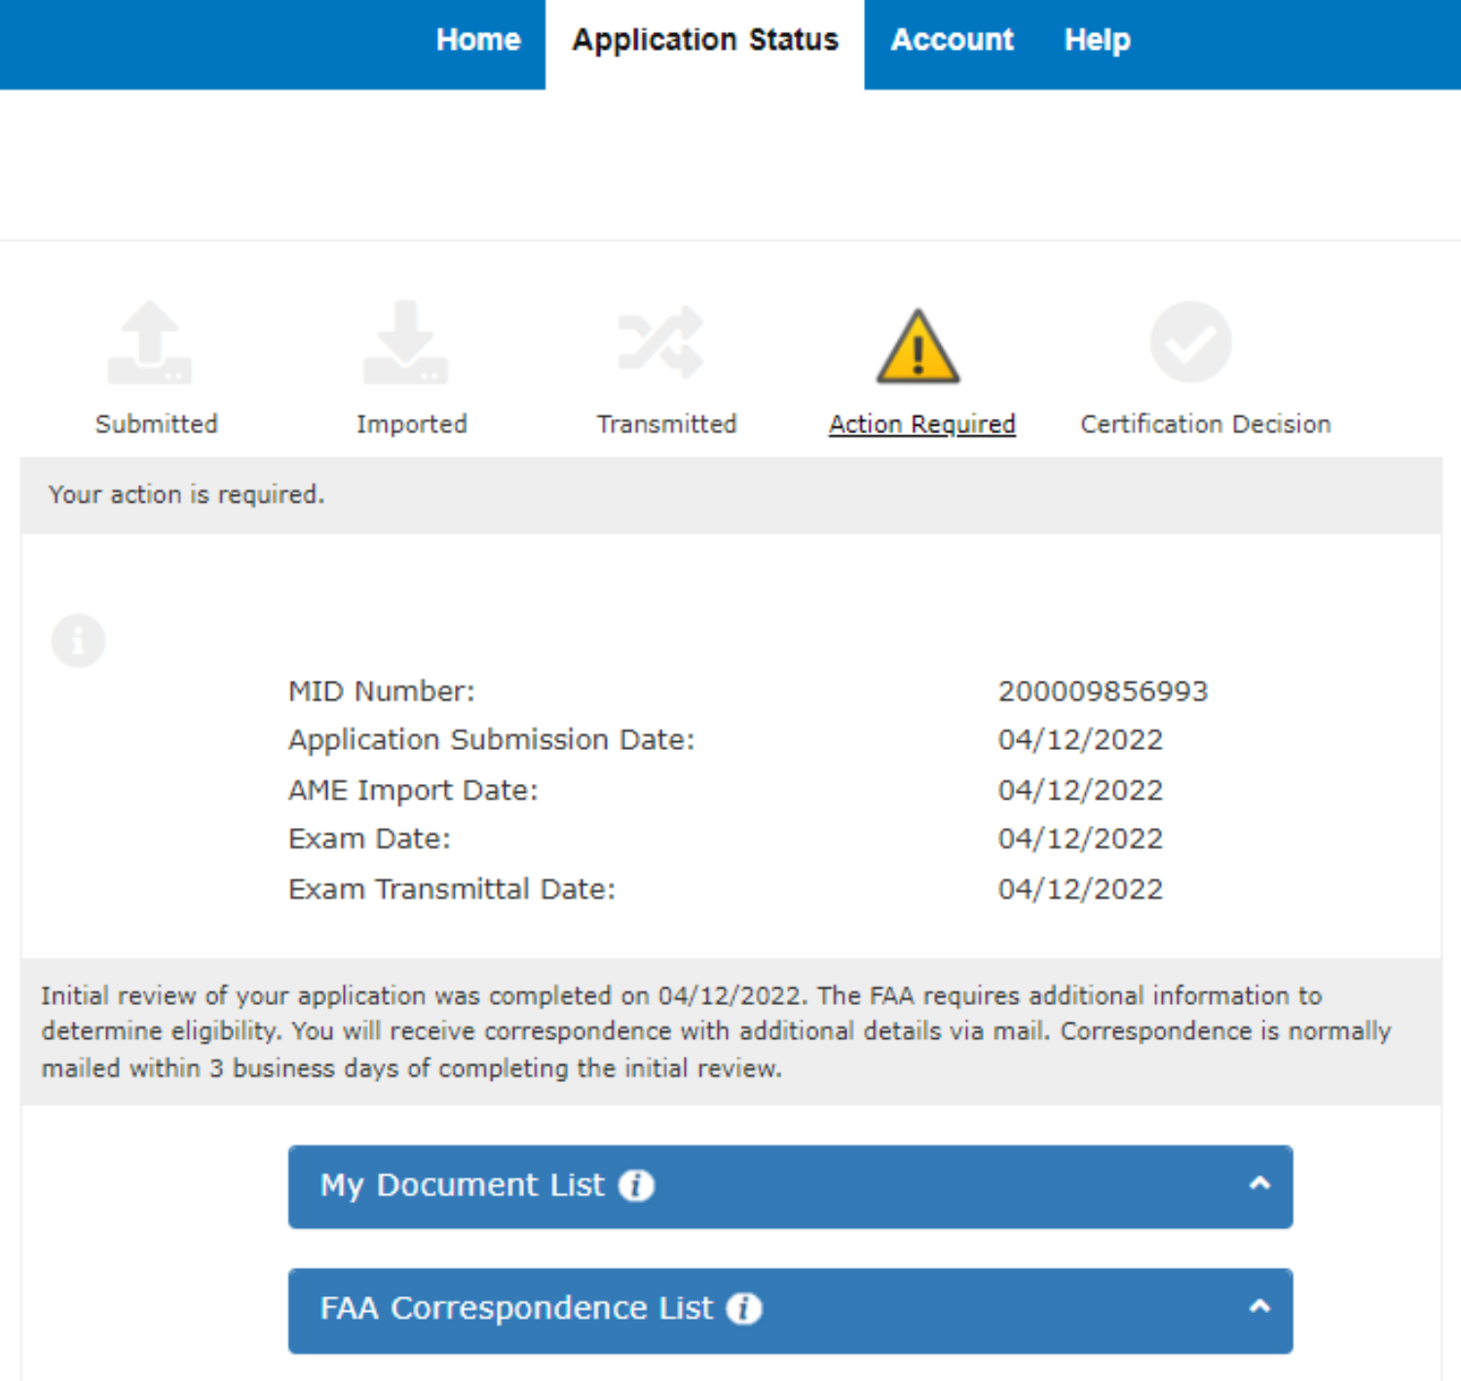Click the Certification Decision step label
The width and height of the screenshot is (1461, 1381).
1205,425
